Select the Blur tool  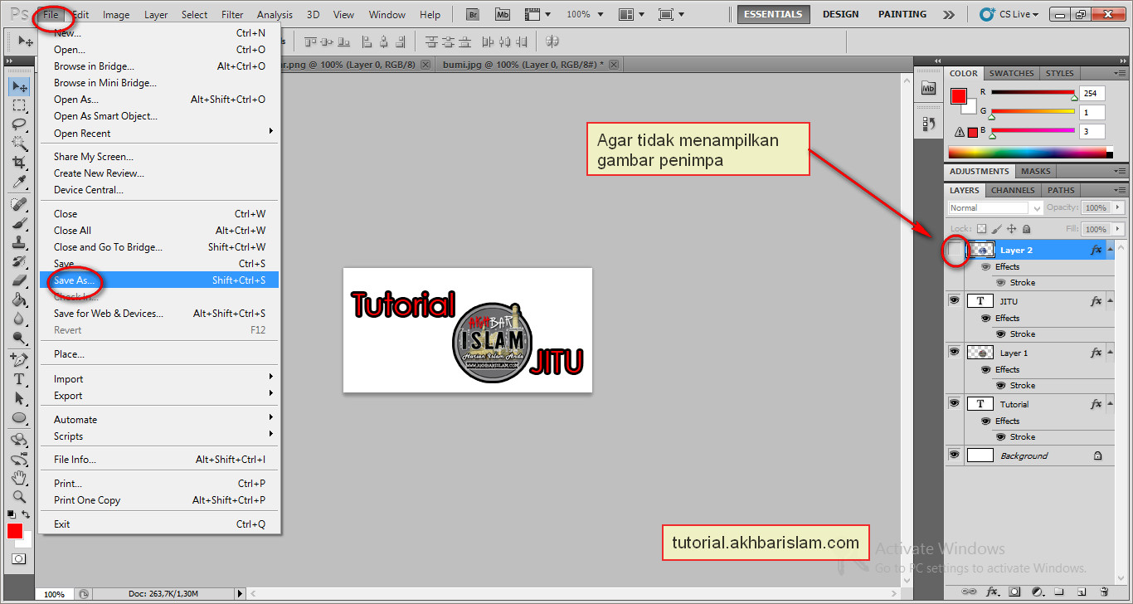[19, 319]
